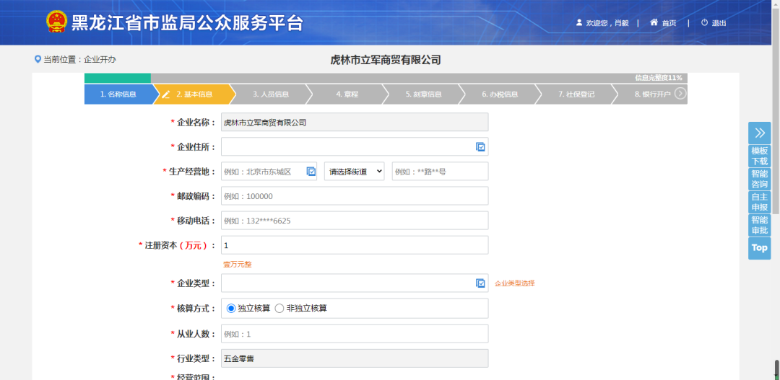Collapse the right sidebar with double-arrow icon
The height and width of the screenshot is (380, 780).
(760, 133)
